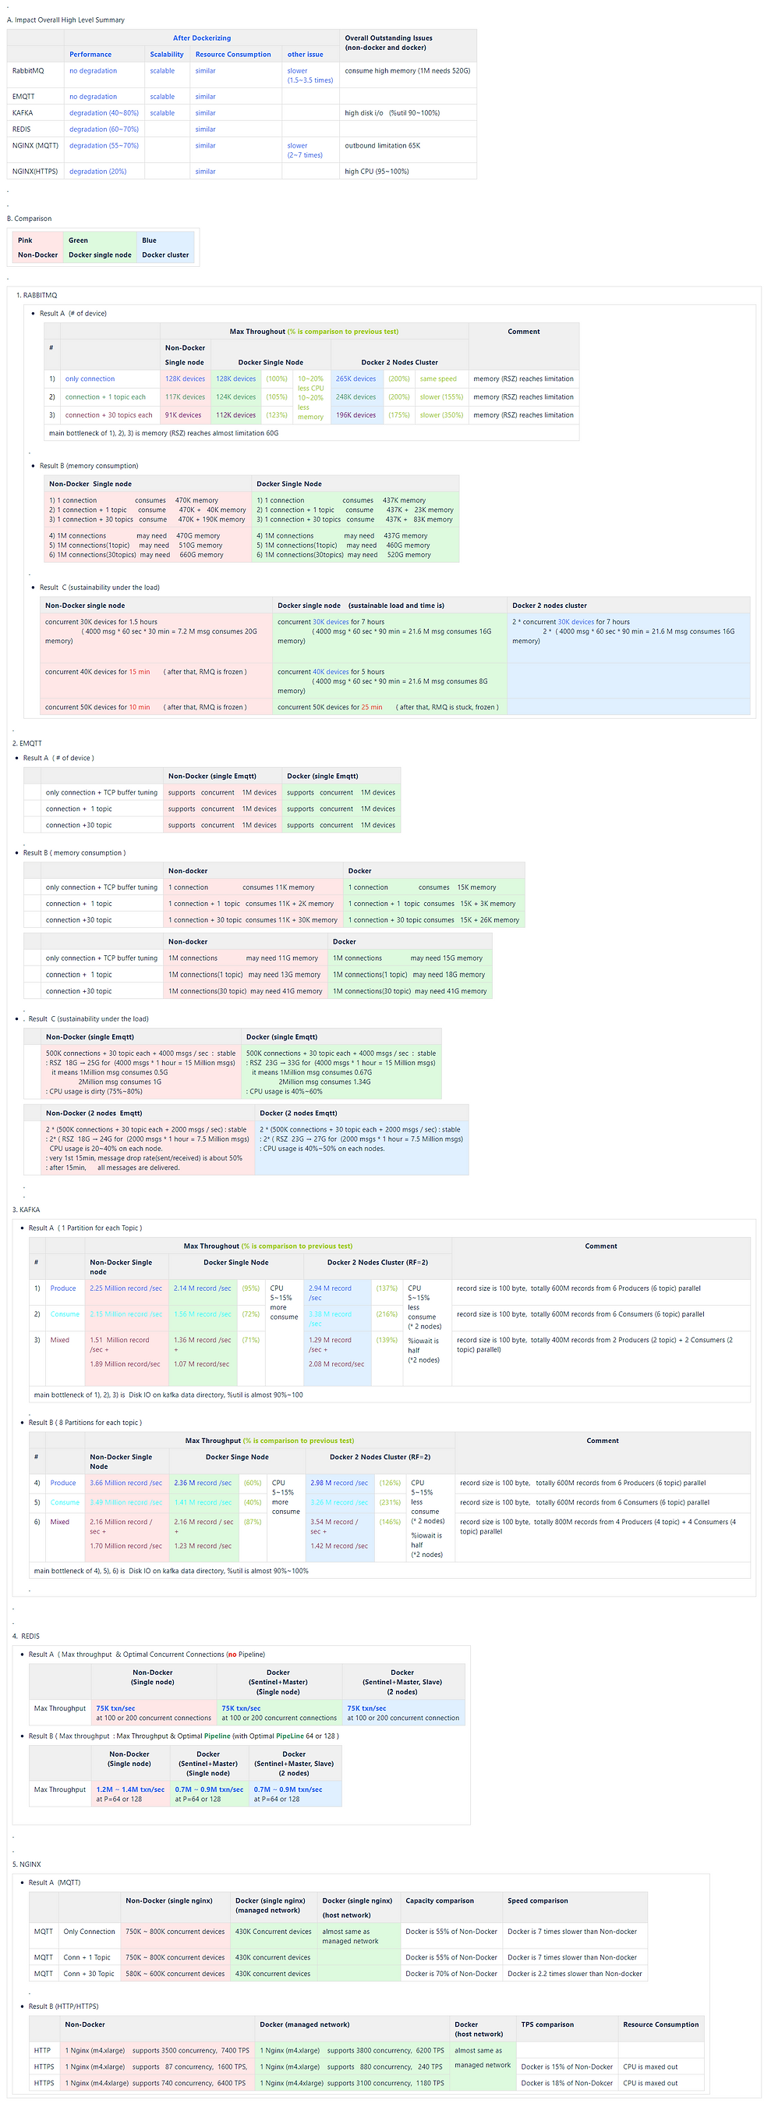Click the '4. REDIS' section heading
This screenshot has height=2104, width=764.
[x=27, y=1636]
